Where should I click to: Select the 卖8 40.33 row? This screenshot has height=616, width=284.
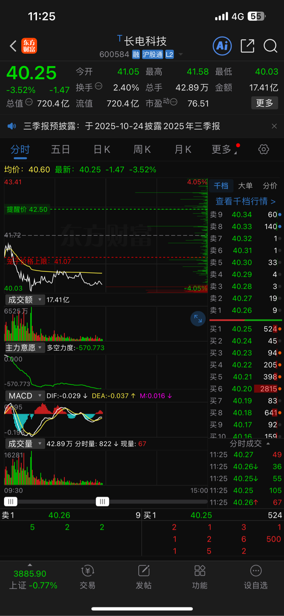pos(246,226)
